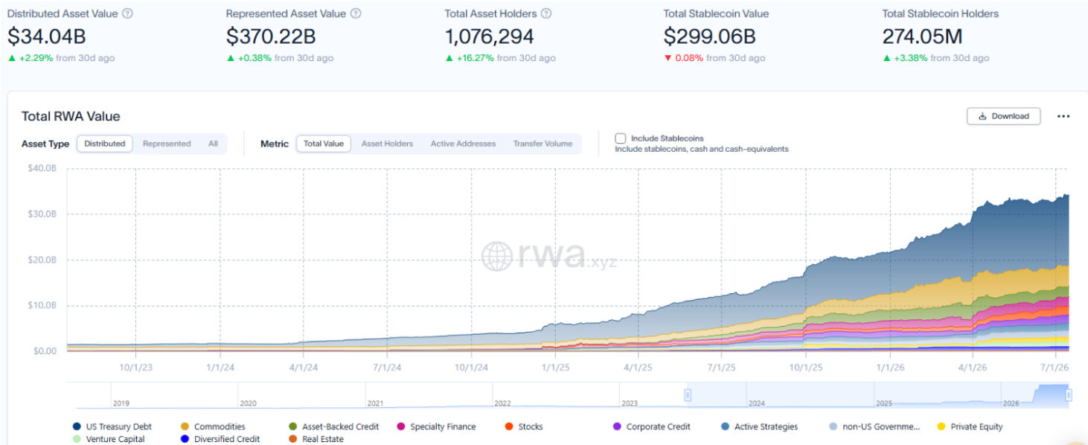Click the $40.0B y-axis label
Screen dimensions: 1088x445
point(42,168)
